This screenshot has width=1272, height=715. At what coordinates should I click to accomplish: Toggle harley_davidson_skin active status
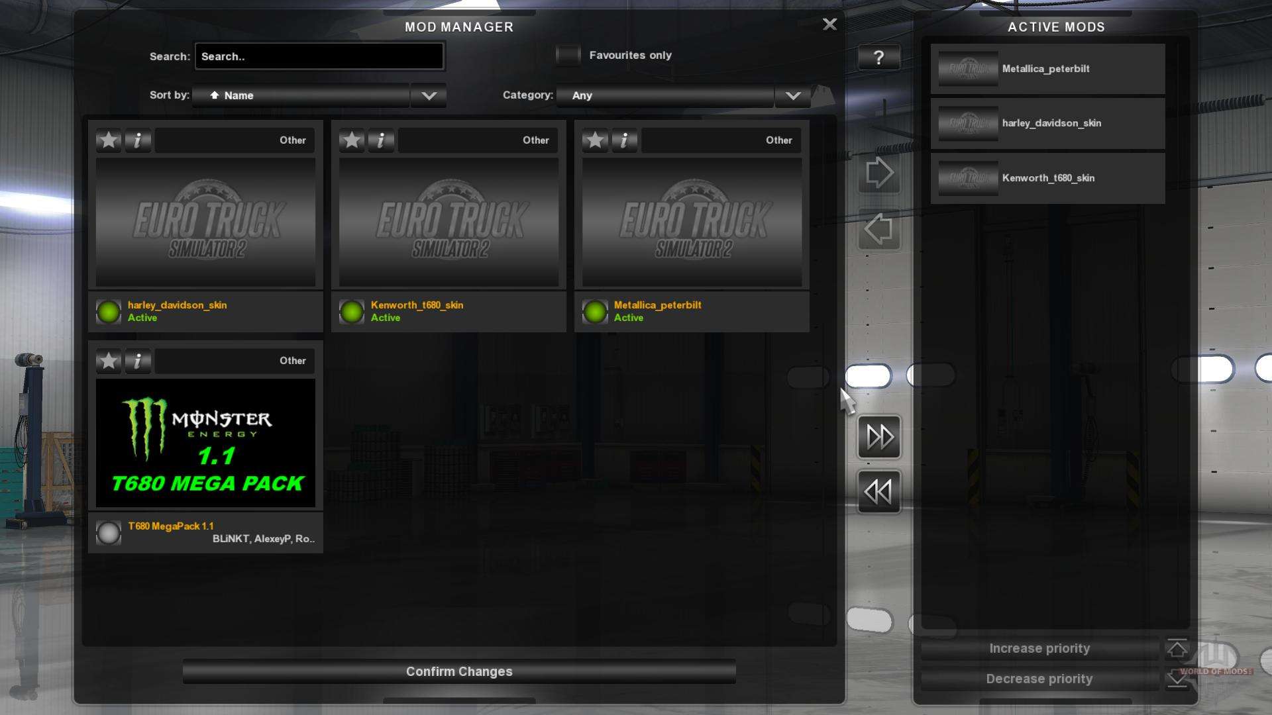click(x=109, y=310)
